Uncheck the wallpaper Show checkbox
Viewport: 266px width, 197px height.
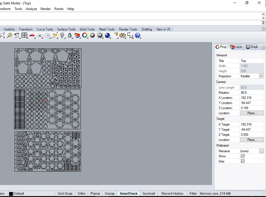[243, 156]
